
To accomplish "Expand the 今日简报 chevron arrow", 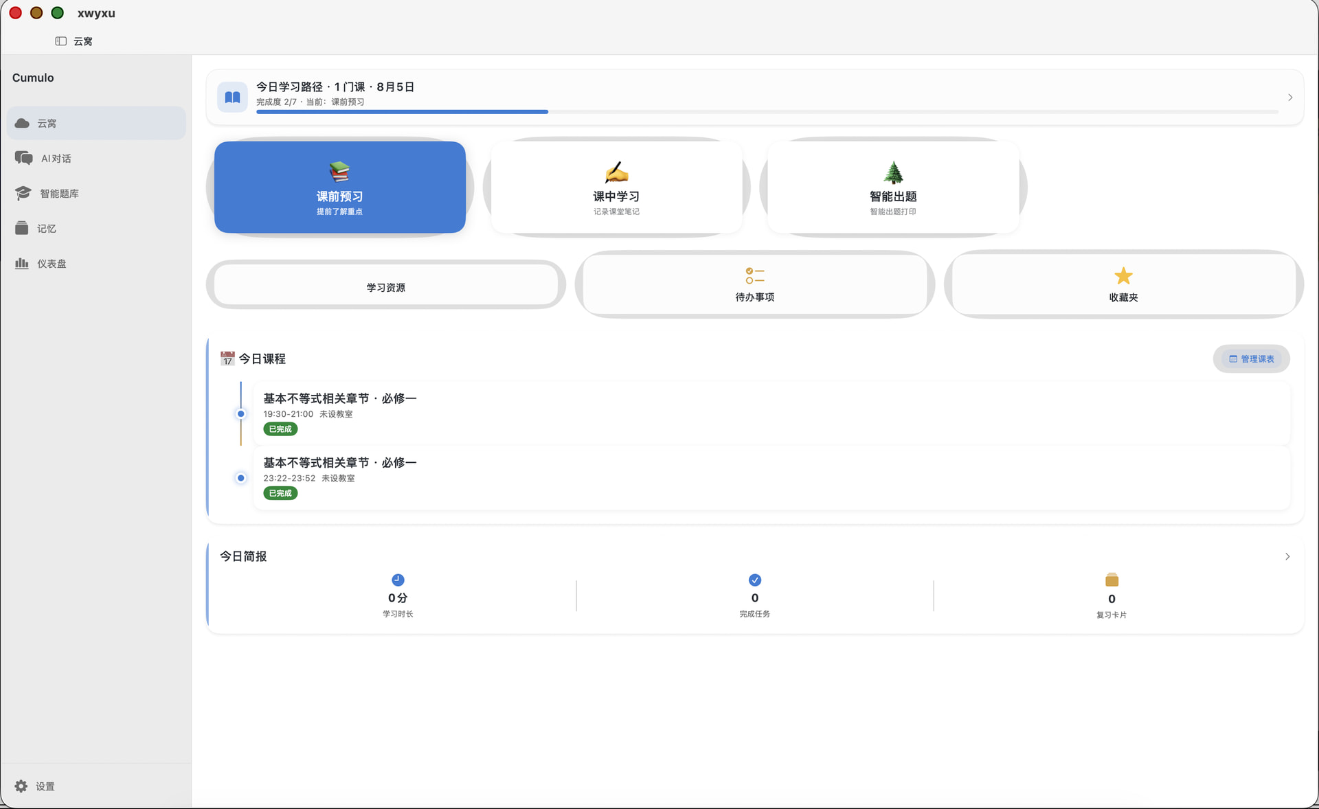I will tap(1287, 556).
